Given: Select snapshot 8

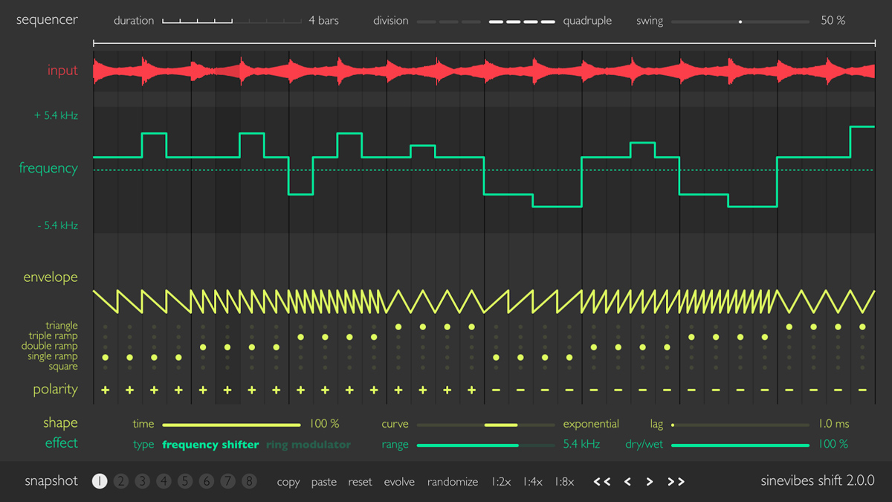Looking at the screenshot, I should [249, 481].
